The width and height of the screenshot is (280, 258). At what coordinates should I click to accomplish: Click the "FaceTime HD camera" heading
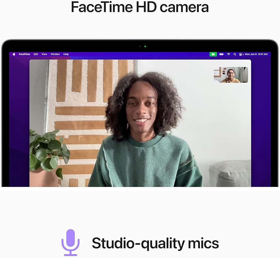[140, 7]
